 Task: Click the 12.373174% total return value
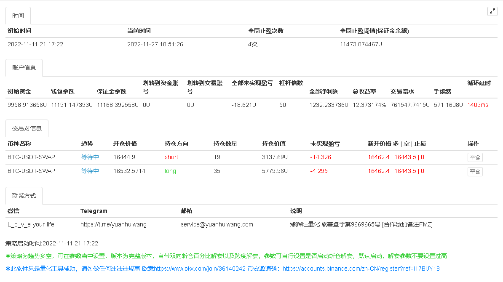click(369, 105)
